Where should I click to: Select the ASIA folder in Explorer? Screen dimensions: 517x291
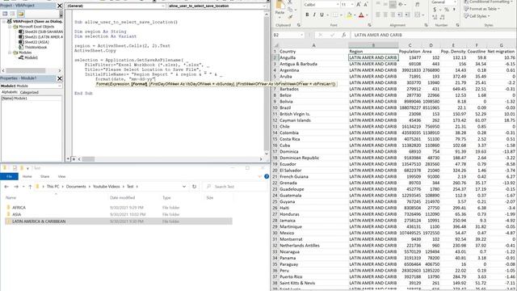pos(16,214)
